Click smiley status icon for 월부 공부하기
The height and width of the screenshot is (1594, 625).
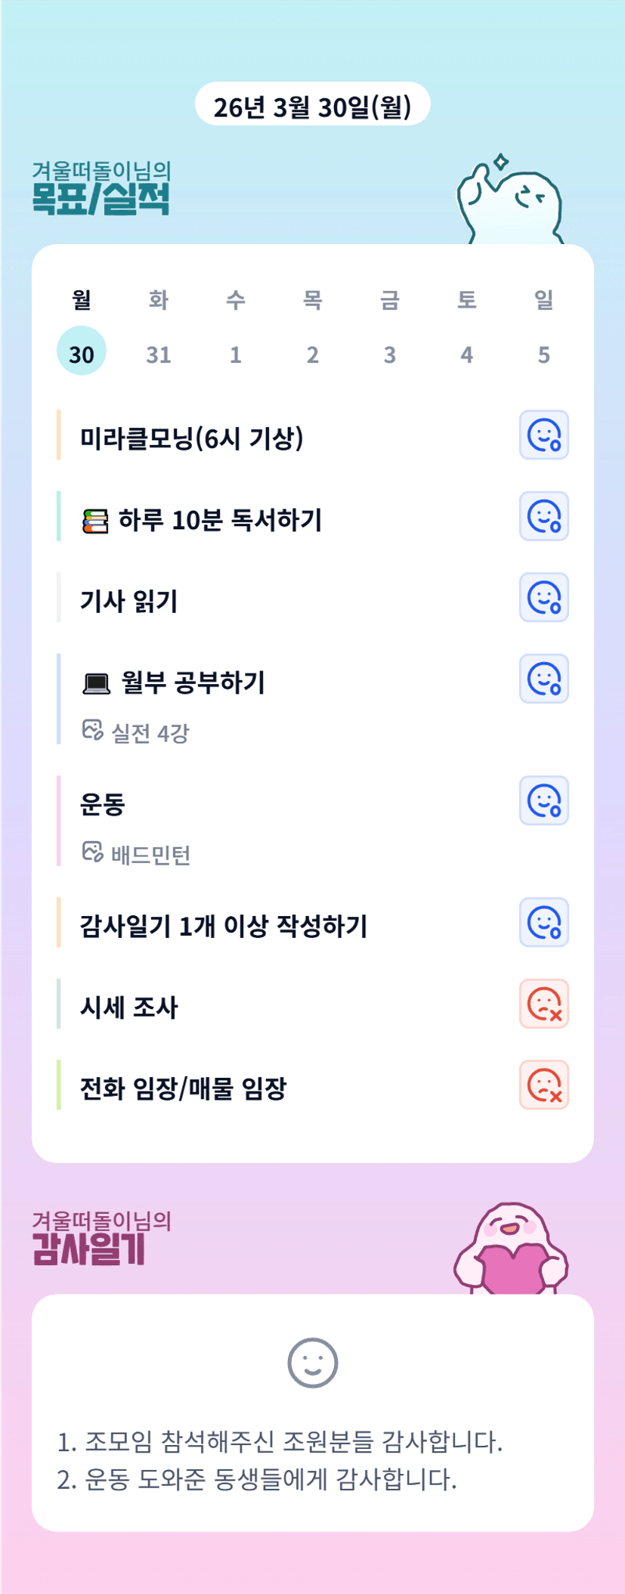point(543,679)
